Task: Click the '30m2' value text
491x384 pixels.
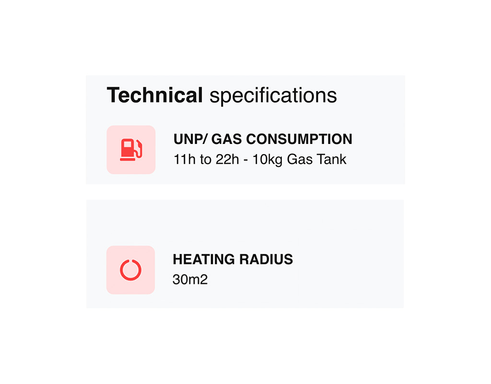Action: (190, 280)
